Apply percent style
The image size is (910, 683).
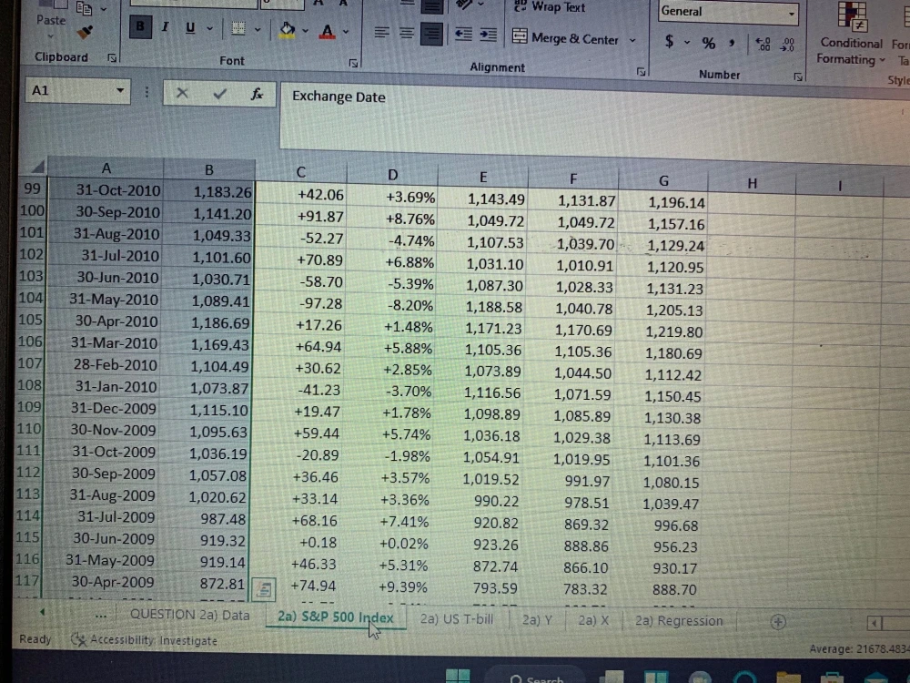coord(708,43)
